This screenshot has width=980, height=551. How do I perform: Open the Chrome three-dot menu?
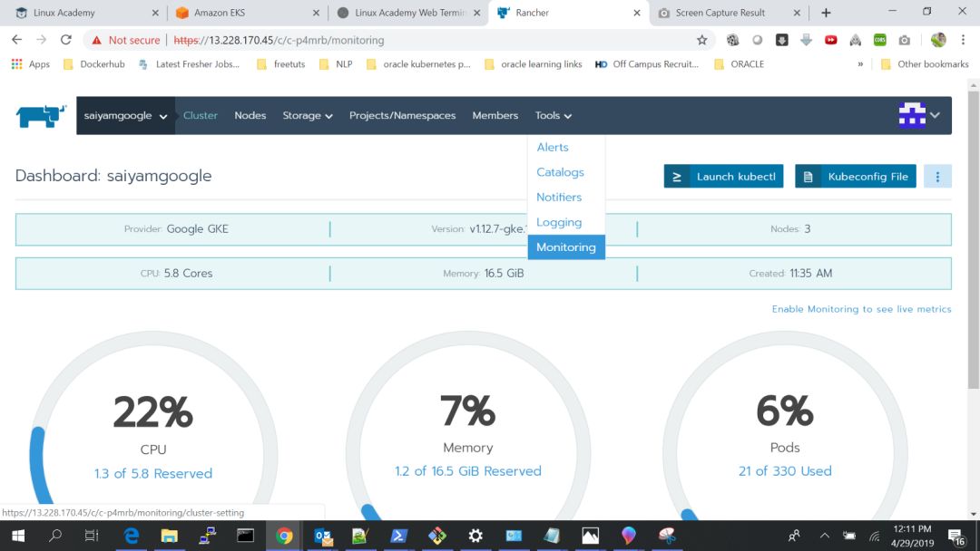click(963, 40)
